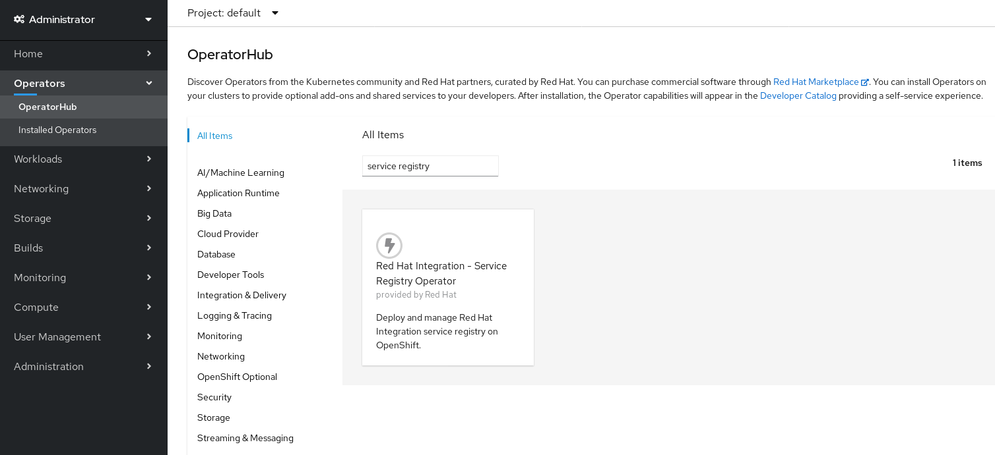Image resolution: width=995 pixels, height=455 pixels.
Task: Click the Red Hat Integration operator lightning icon
Action: pyautogui.click(x=389, y=245)
